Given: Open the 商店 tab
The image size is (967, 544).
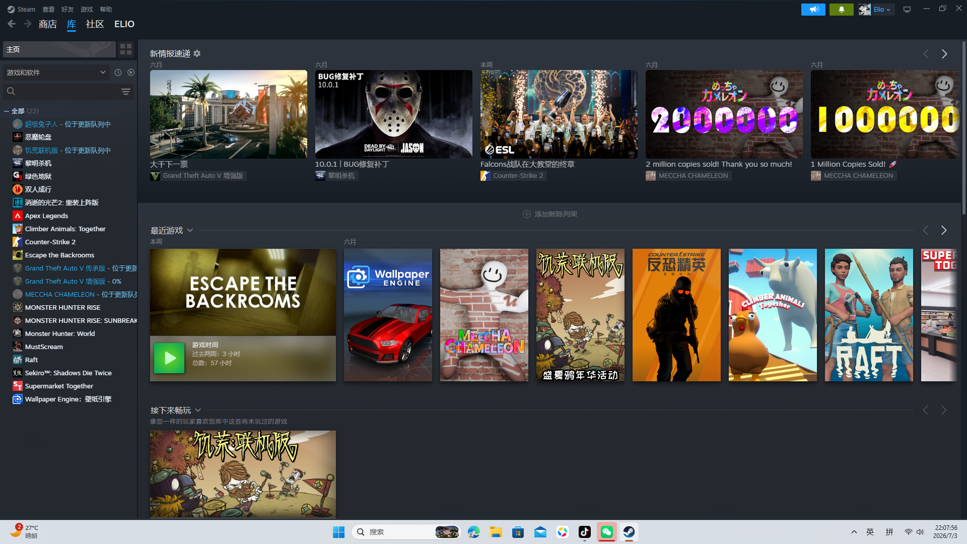Looking at the screenshot, I should click(48, 24).
